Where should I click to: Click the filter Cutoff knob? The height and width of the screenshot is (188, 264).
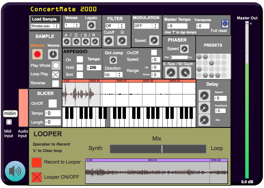[x=108, y=41]
